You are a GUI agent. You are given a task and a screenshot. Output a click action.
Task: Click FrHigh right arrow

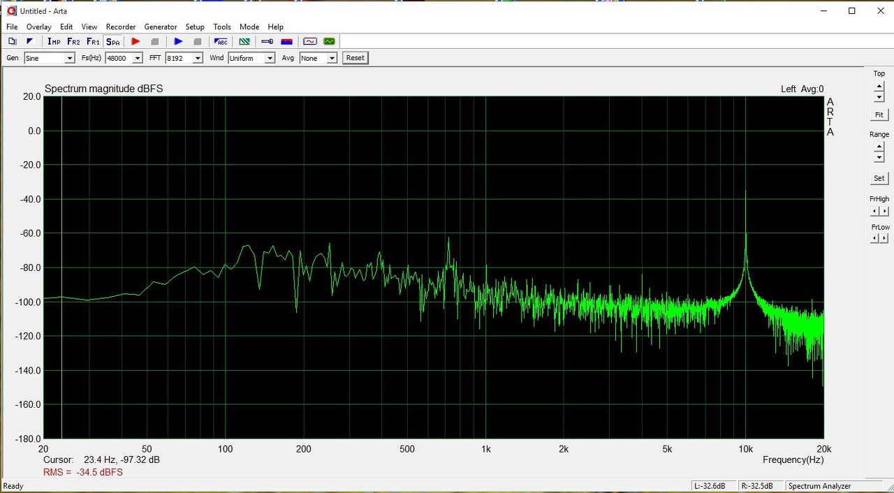click(884, 211)
